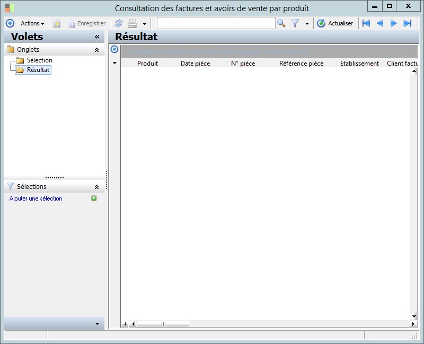
Task: Click the Actualiser refresh button
Action: pyautogui.click(x=335, y=23)
